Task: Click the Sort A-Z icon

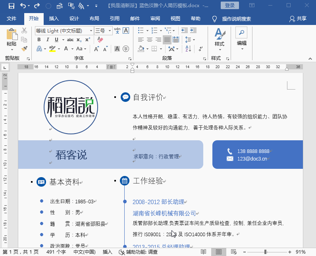Action: (188, 49)
